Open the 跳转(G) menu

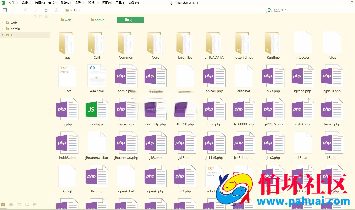(x=66, y=3)
